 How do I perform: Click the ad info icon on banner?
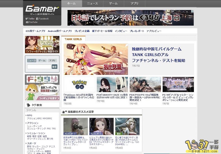tap(192, 11)
